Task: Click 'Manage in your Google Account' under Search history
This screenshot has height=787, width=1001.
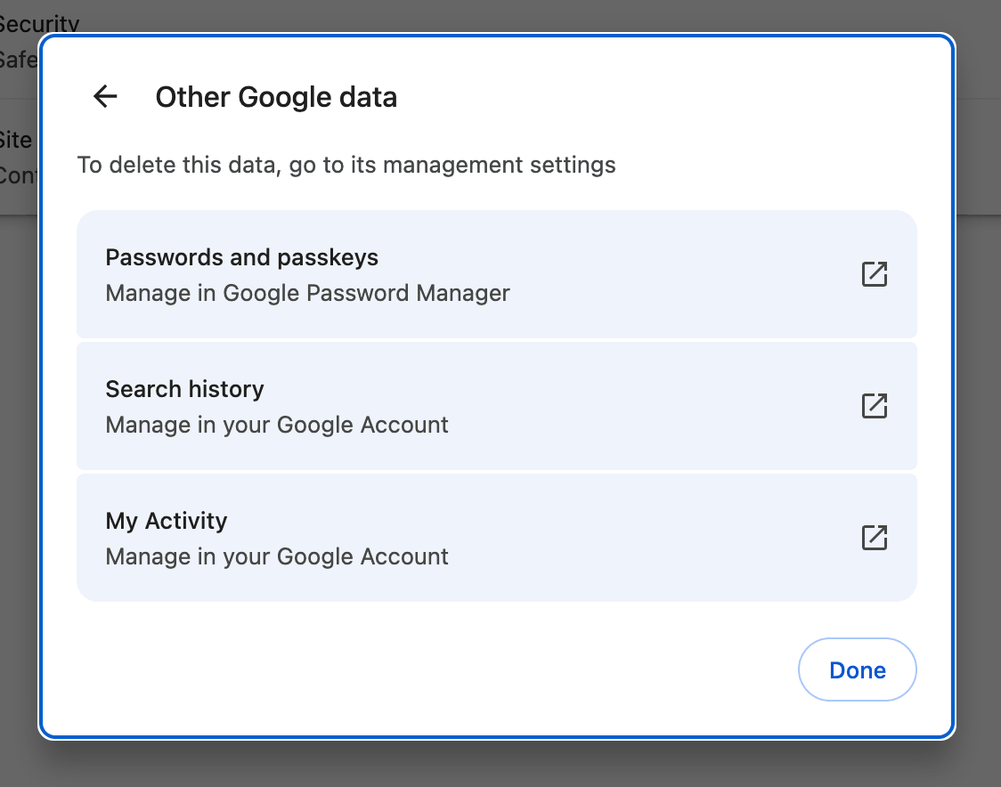Action: pyautogui.click(x=277, y=425)
